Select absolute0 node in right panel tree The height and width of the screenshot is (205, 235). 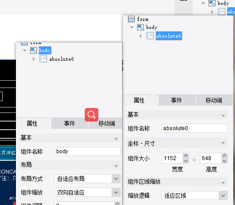coord(169,36)
